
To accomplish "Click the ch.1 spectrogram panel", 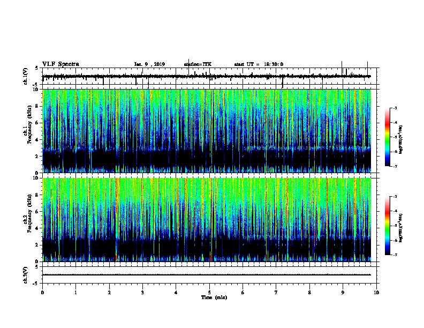I will point(207,131).
